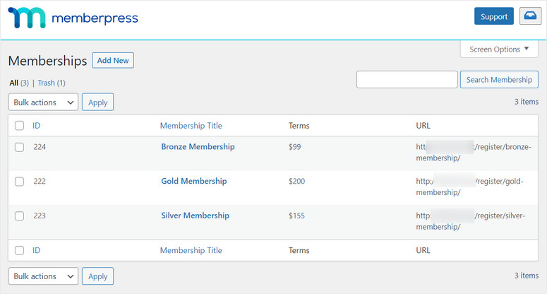Viewport: 547px width, 294px height.
Task: Expand the Screen Options panel
Action: [x=498, y=49]
